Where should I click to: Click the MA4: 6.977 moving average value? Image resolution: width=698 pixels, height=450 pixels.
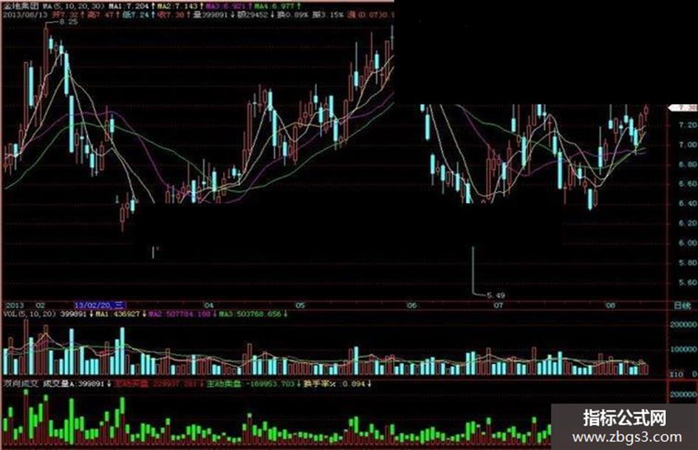point(274,6)
